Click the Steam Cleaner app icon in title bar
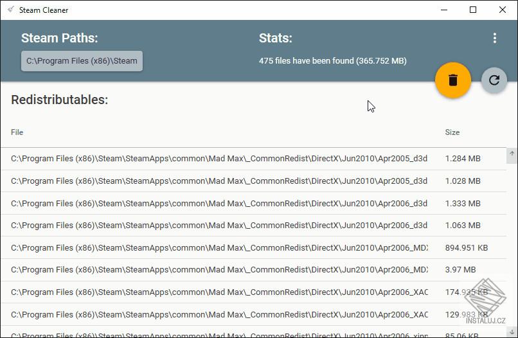The height and width of the screenshot is (338, 518). (x=11, y=10)
